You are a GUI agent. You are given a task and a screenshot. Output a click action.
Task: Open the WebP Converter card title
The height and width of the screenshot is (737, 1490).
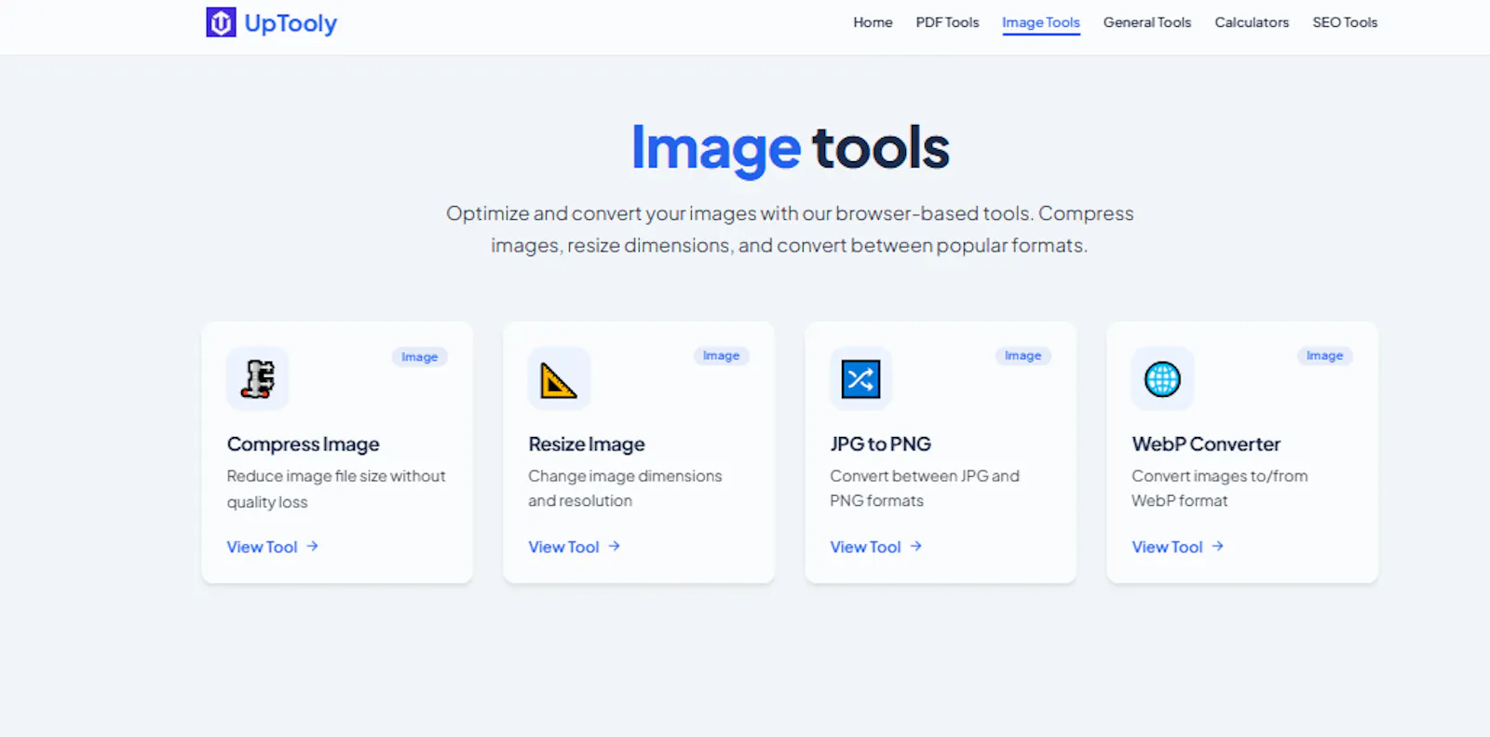[x=1206, y=444]
